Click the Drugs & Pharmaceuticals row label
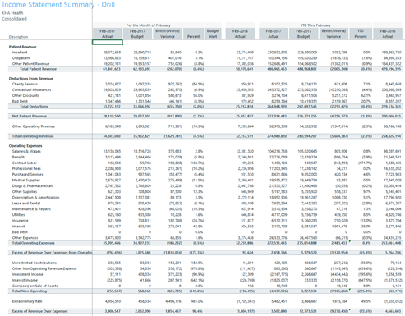Screen dimensions: 405x316 [x=33, y=185]
